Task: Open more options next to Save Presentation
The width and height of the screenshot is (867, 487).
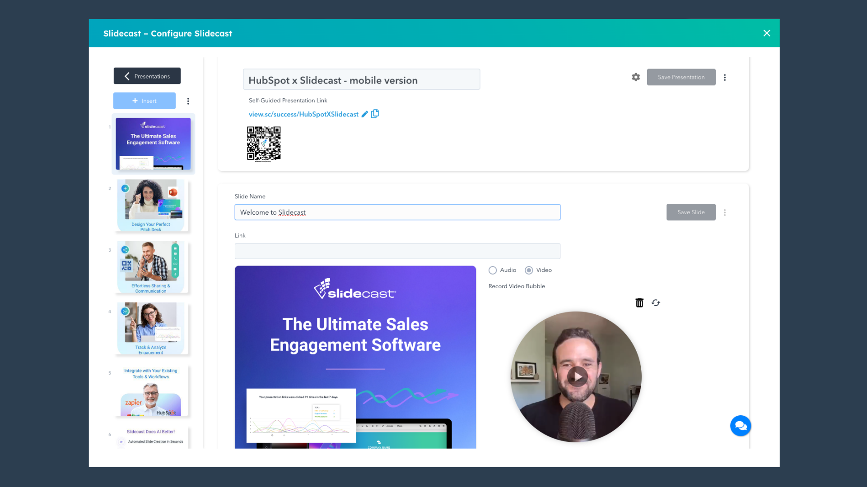Action: (x=725, y=77)
